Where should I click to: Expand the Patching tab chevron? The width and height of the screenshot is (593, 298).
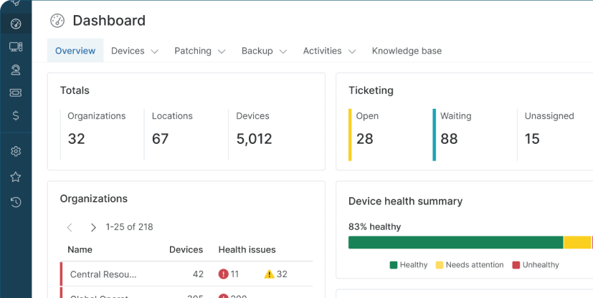tap(222, 52)
